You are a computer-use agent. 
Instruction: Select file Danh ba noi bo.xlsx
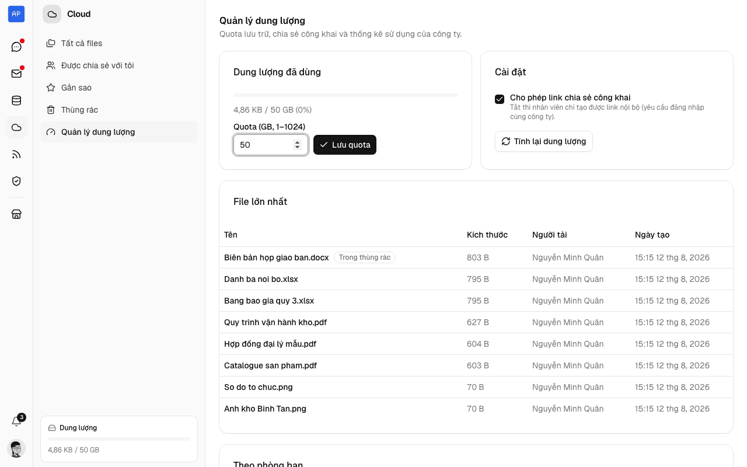(261, 279)
